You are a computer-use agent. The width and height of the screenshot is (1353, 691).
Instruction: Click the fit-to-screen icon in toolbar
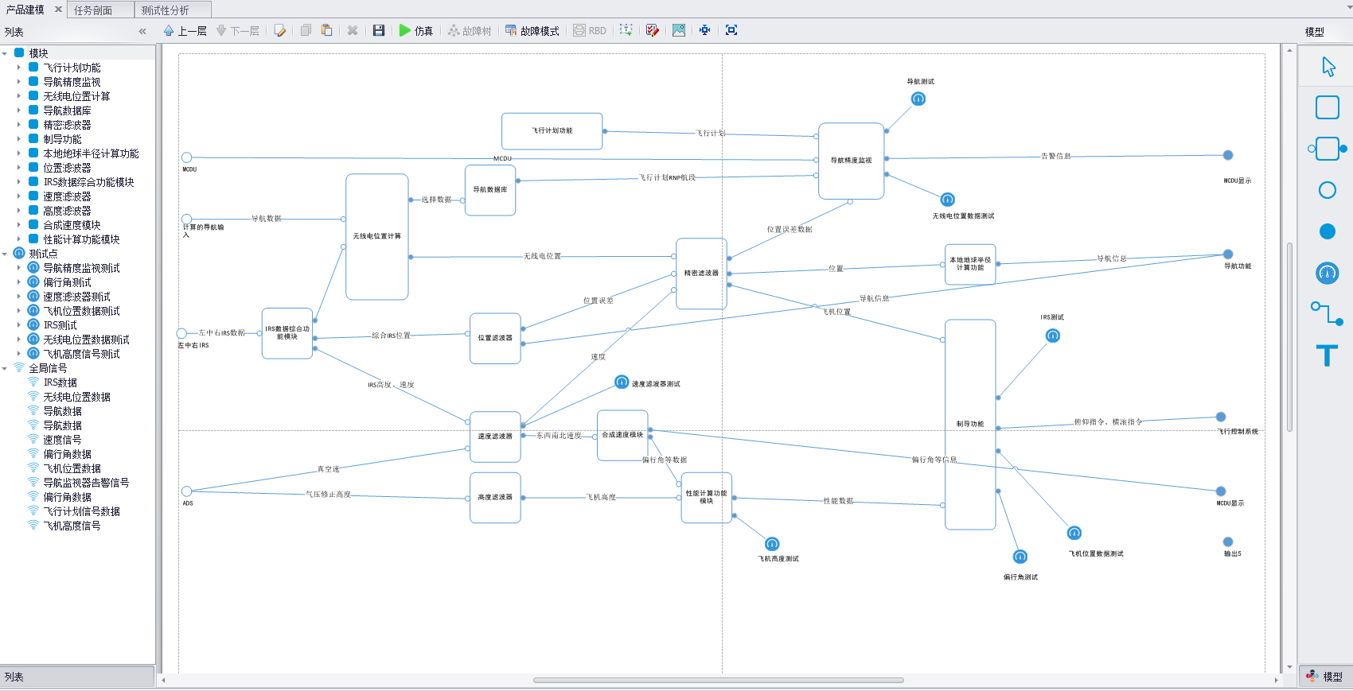pos(731,30)
